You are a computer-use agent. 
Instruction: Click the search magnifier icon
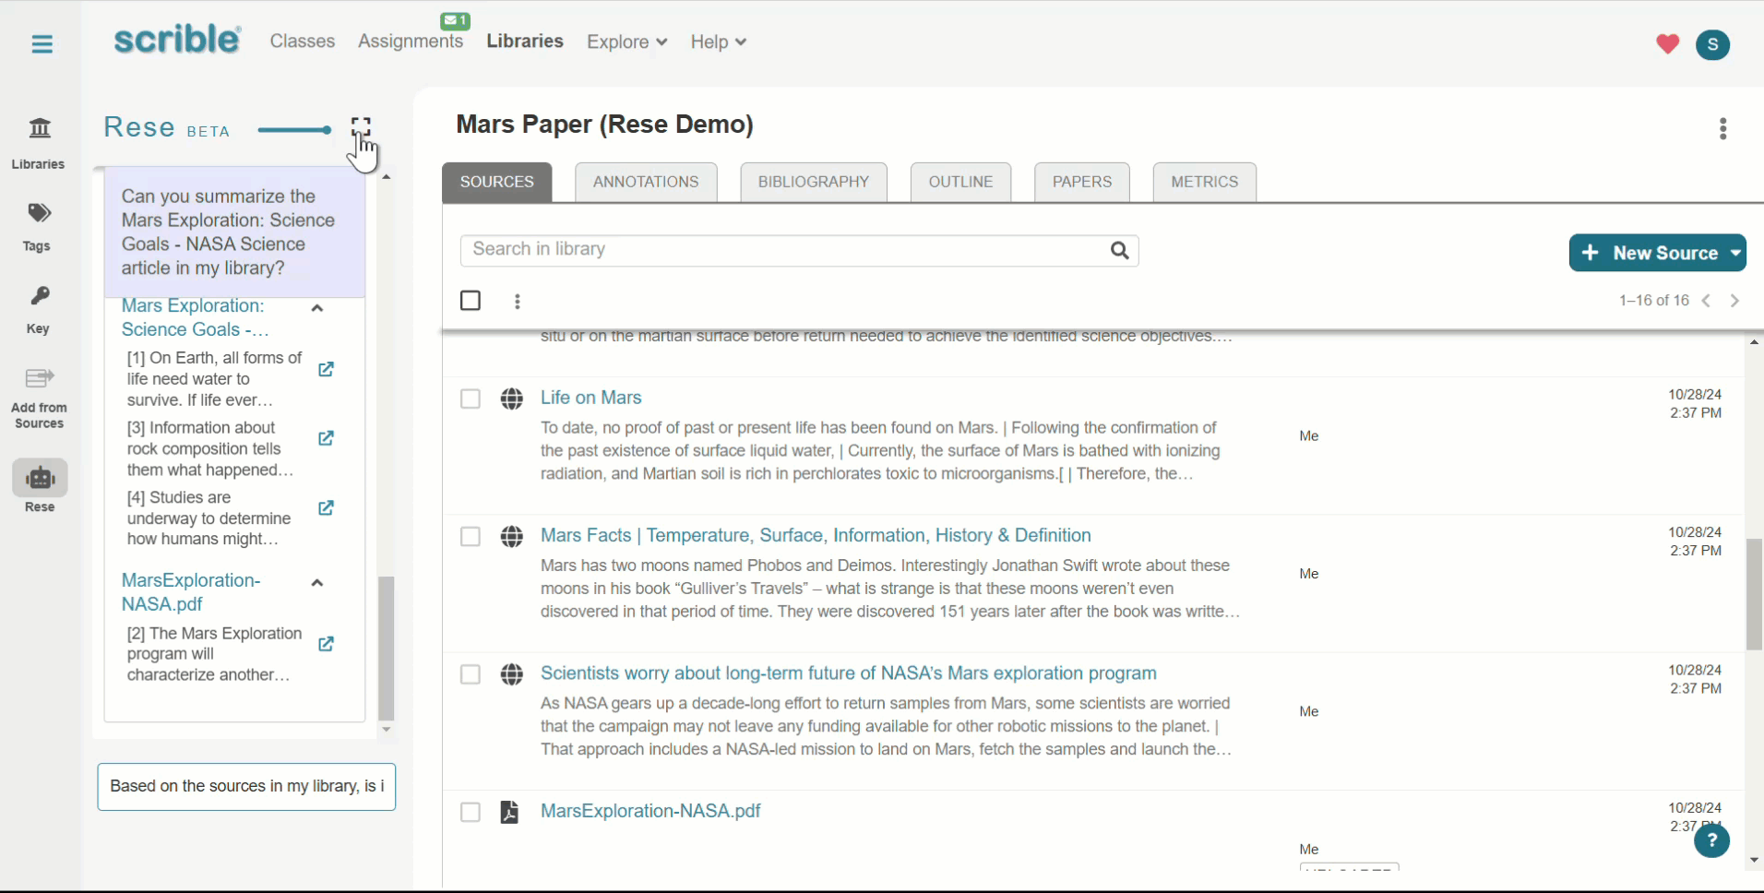click(1119, 250)
